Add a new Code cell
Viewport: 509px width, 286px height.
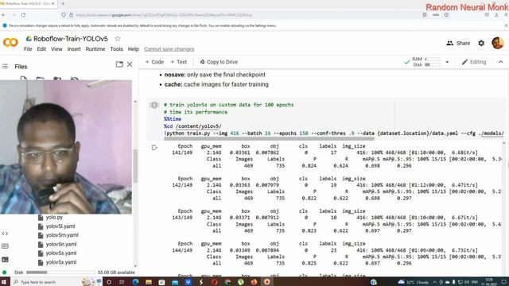pos(154,62)
